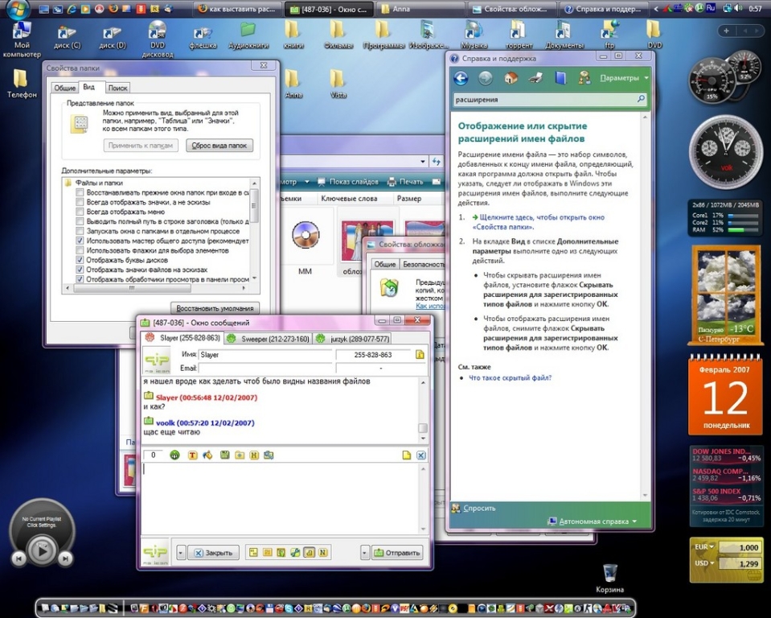Image resolution: width=771 pixels, height=618 pixels.
Task: Open the Аудиокниги green folder
Action: (x=248, y=36)
